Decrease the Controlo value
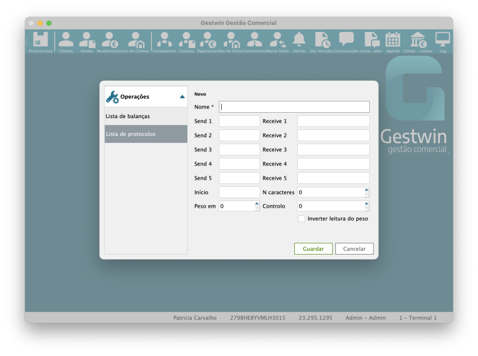Screen dimensions: 478x356 tap(366, 209)
